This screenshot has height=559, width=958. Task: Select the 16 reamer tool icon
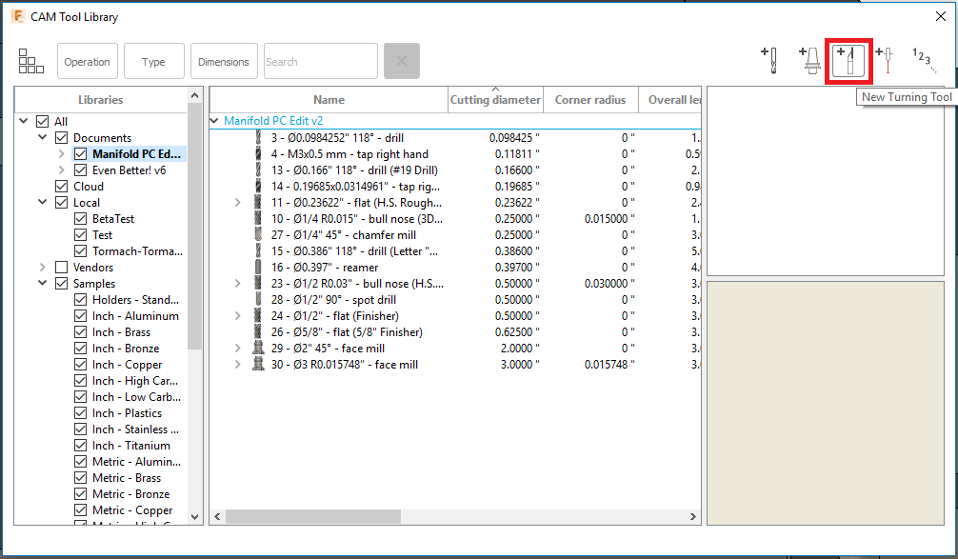tap(258, 268)
